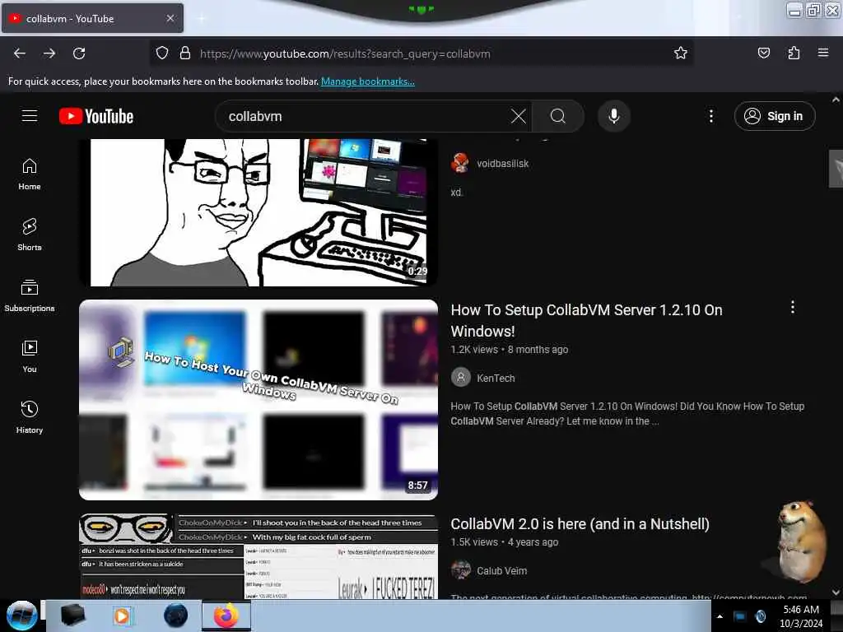Open YouTube settings three-dot menu
Screen dimensions: 843x632
(x=710, y=116)
